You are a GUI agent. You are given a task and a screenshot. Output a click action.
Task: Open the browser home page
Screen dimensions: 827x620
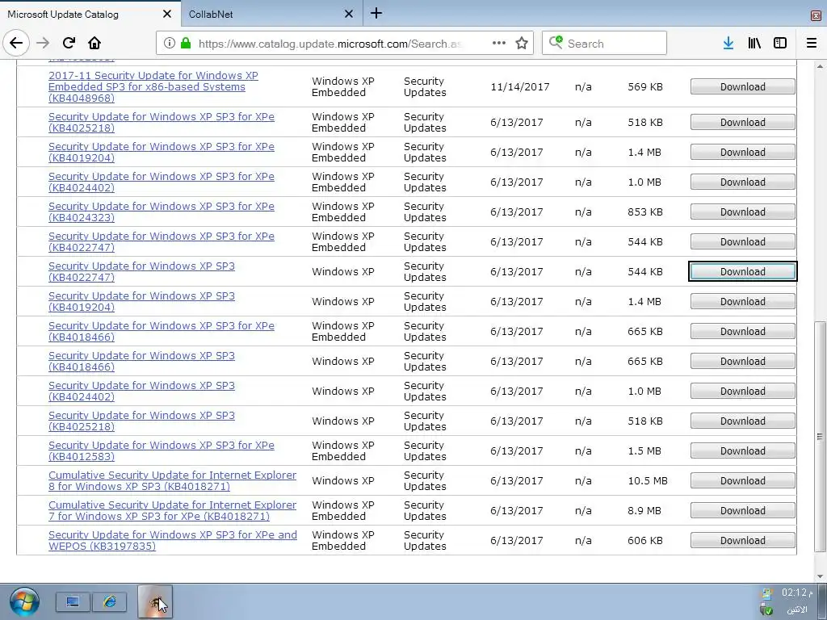(94, 44)
